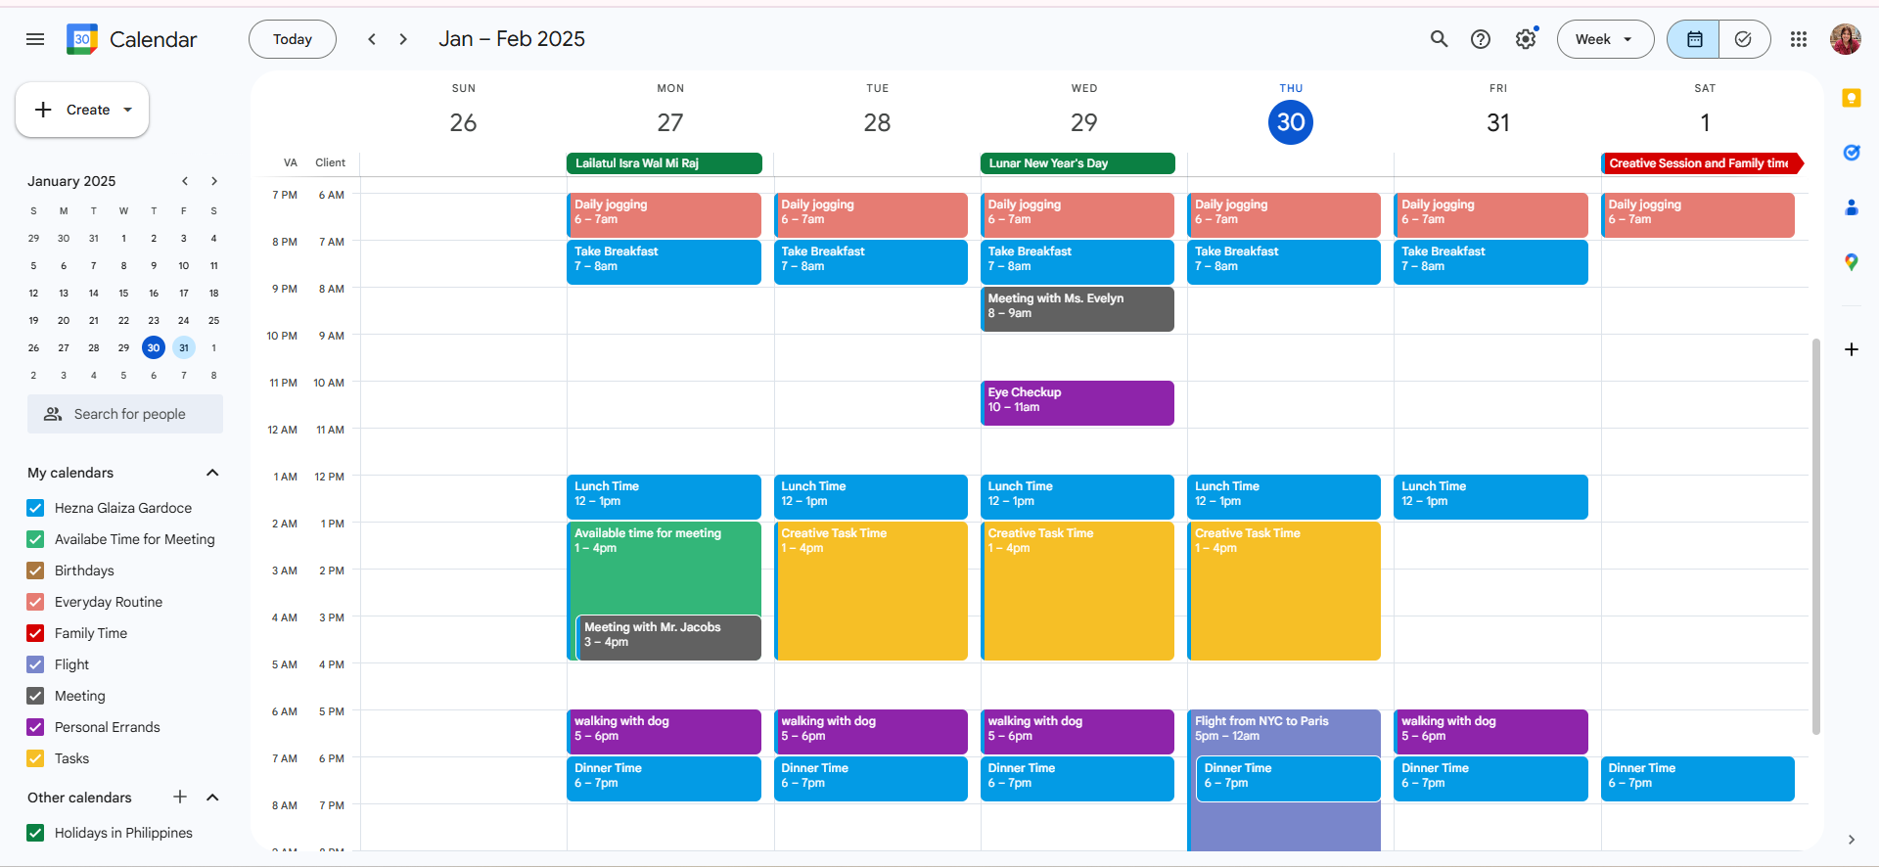
Task: Click the Search for people field
Action: (x=125, y=414)
